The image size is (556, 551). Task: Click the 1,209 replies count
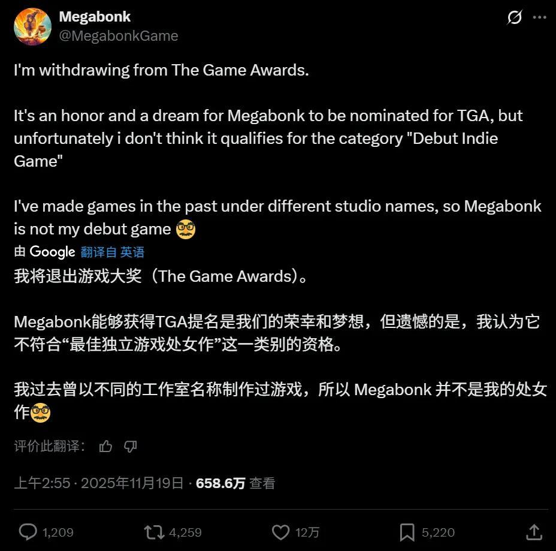[58, 532]
